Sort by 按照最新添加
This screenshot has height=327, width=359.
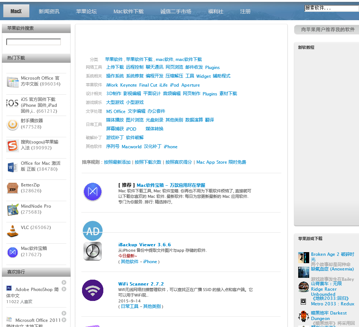pyautogui.click(x=117, y=162)
